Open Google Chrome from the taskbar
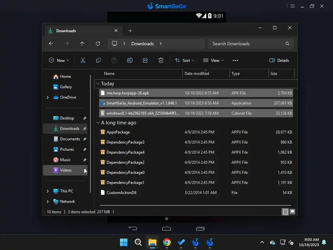Viewport: 333px width, 250px height. point(167,242)
